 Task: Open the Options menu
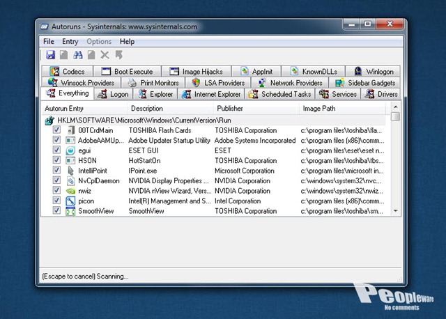pos(99,42)
